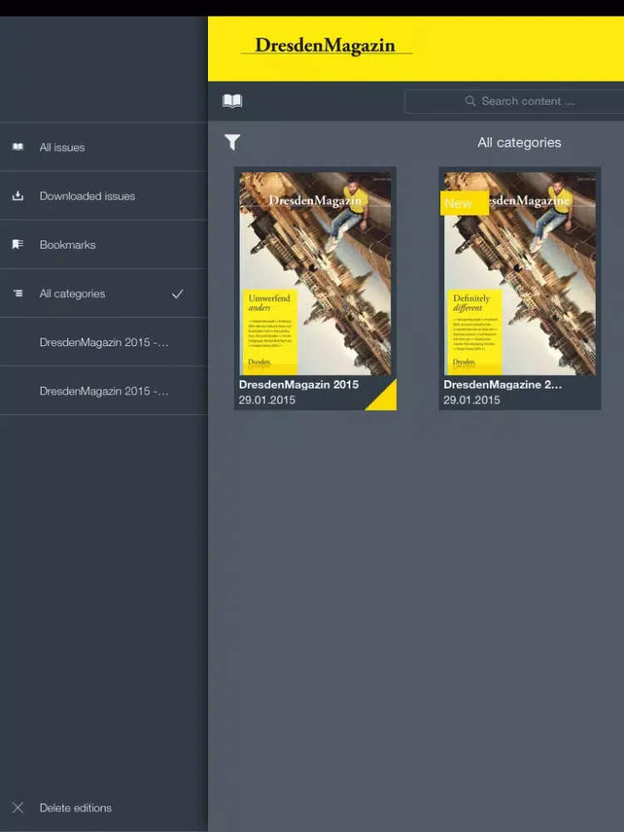Click the Delete editions text label

tap(76, 808)
